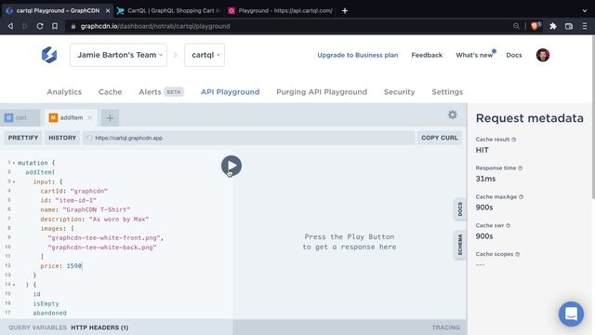Switch to the Analytics tab
The image size is (595, 335).
click(x=64, y=92)
